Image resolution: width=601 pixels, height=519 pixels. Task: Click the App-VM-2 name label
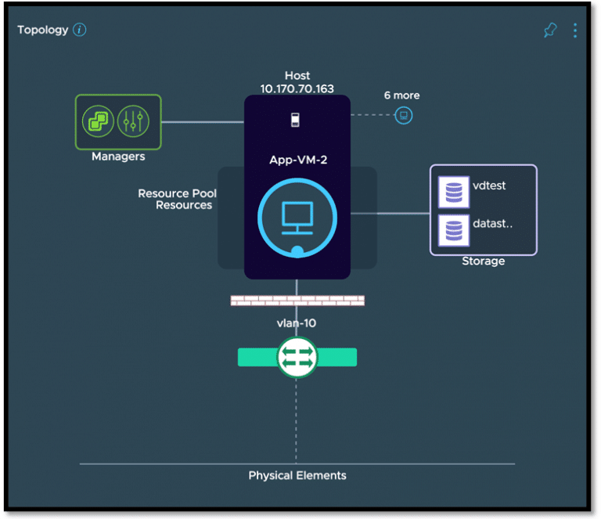click(298, 160)
